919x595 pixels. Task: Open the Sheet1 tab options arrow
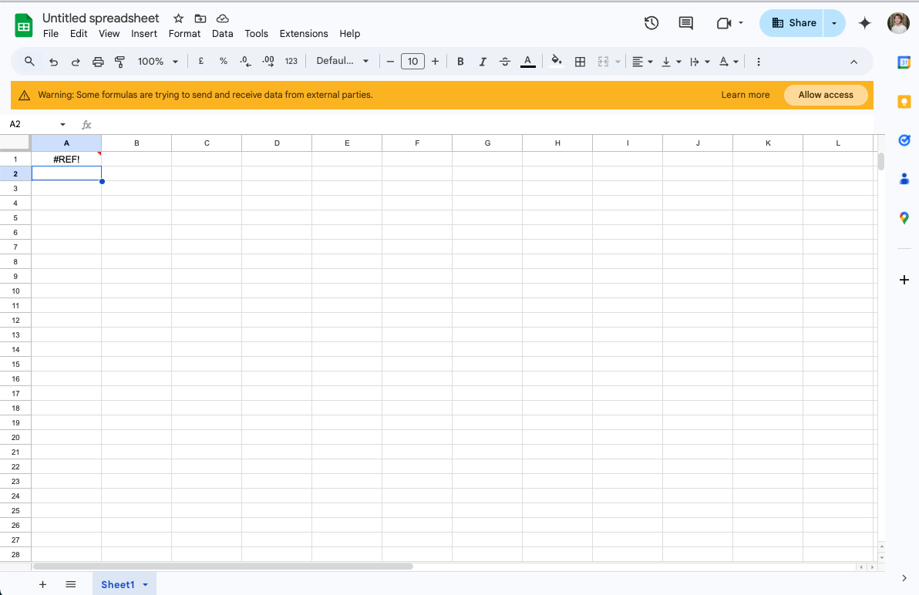[x=146, y=584]
